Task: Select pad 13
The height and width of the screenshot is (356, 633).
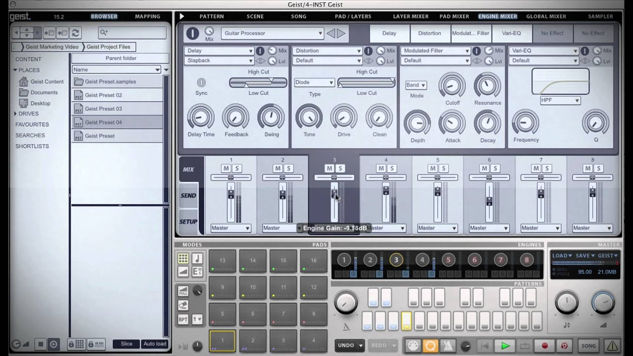Action: pos(223,261)
